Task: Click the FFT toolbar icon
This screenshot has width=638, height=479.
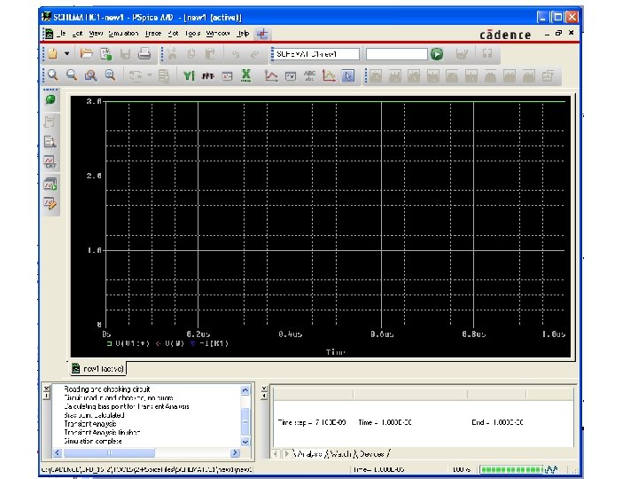Action: [x=209, y=75]
